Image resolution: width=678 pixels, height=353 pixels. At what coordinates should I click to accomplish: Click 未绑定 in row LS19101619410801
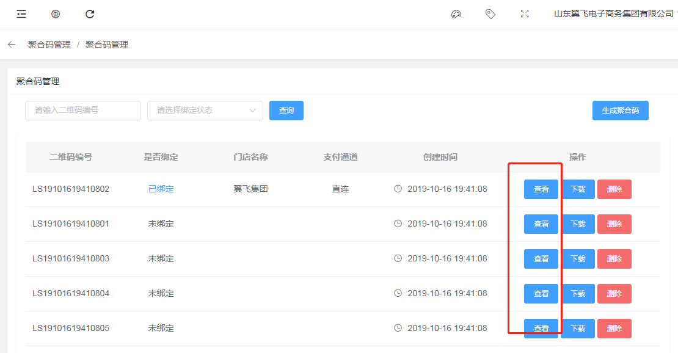[x=161, y=224]
